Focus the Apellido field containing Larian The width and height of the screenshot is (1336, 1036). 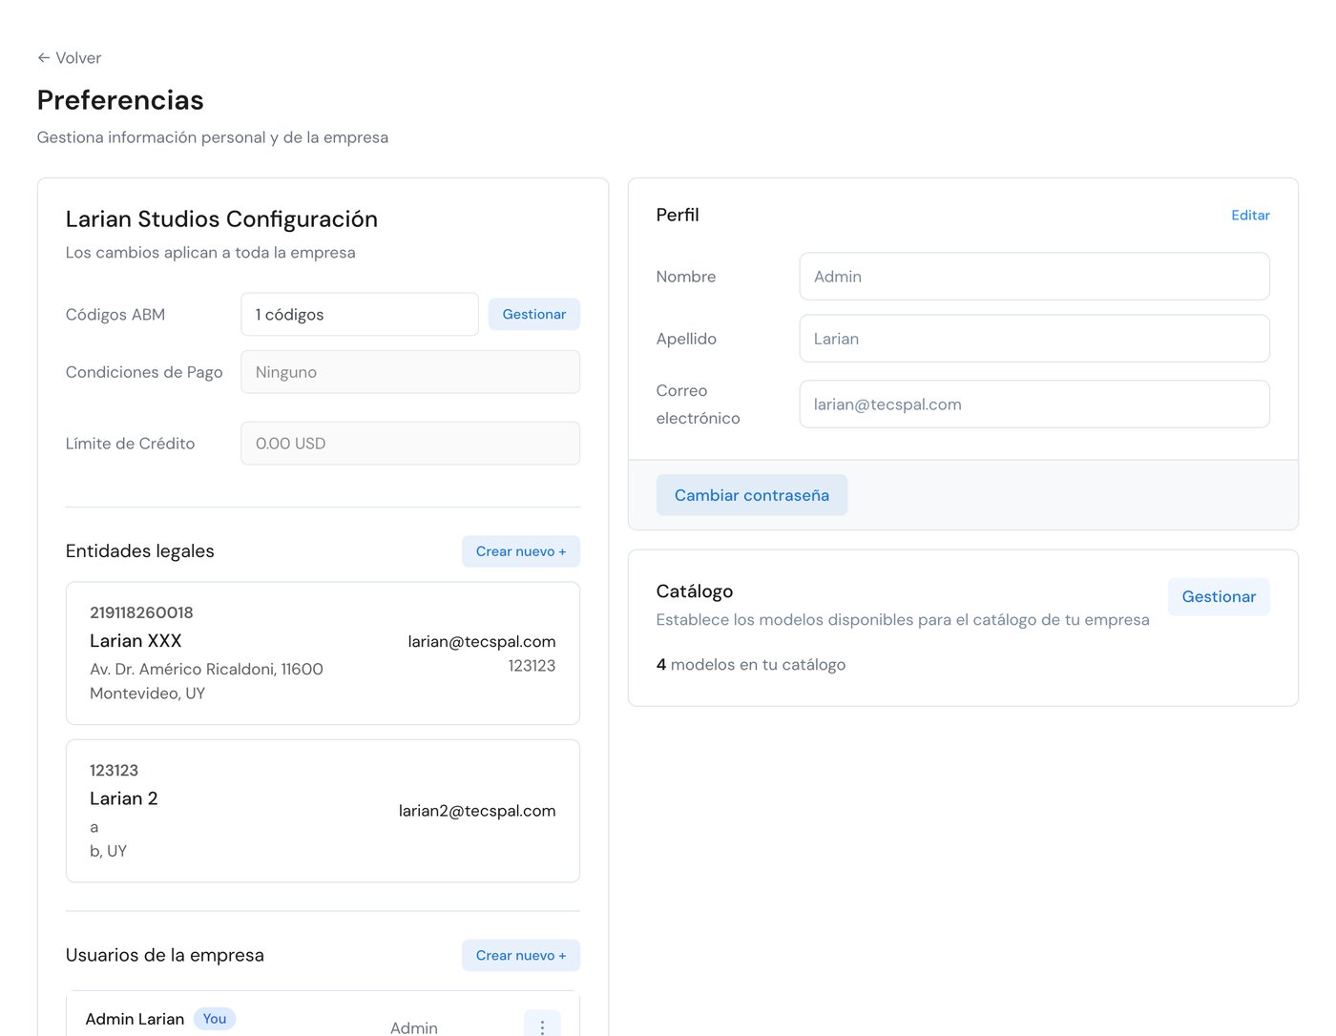pyautogui.click(x=1034, y=339)
